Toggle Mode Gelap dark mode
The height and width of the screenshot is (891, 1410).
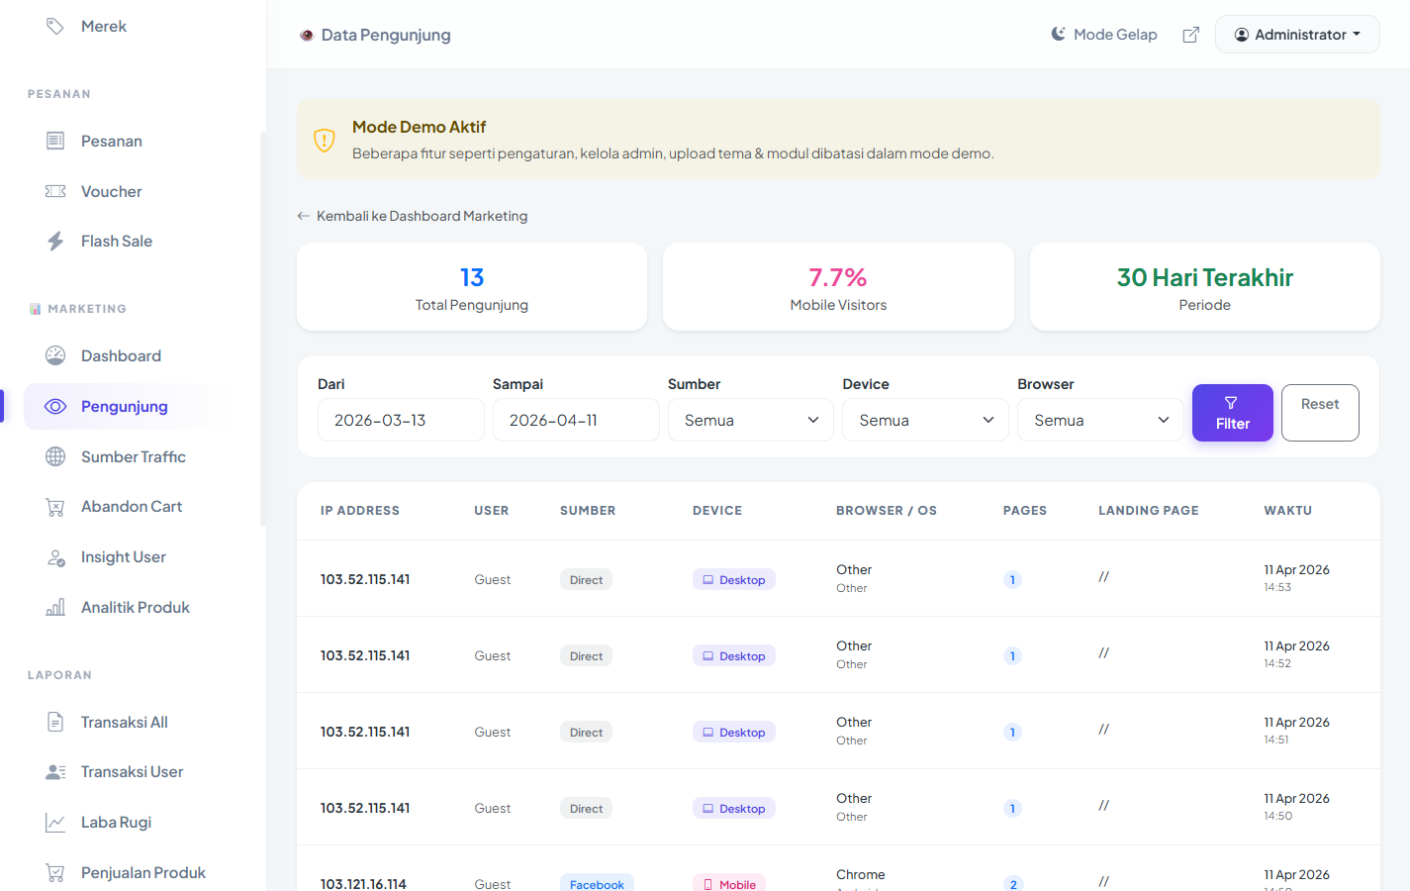[1103, 35]
